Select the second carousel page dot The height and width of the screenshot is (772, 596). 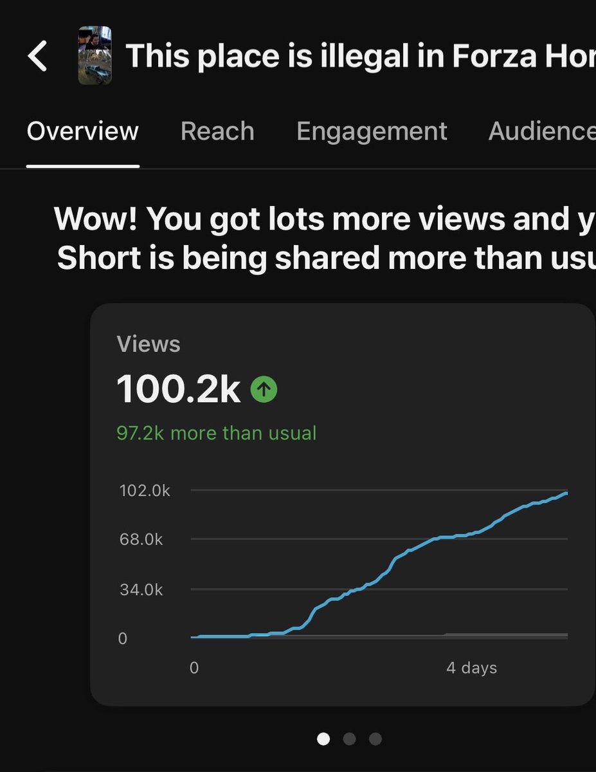click(x=350, y=739)
